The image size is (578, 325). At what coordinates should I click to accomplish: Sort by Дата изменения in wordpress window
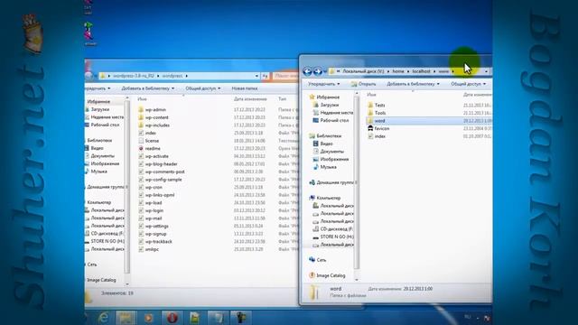click(x=250, y=99)
